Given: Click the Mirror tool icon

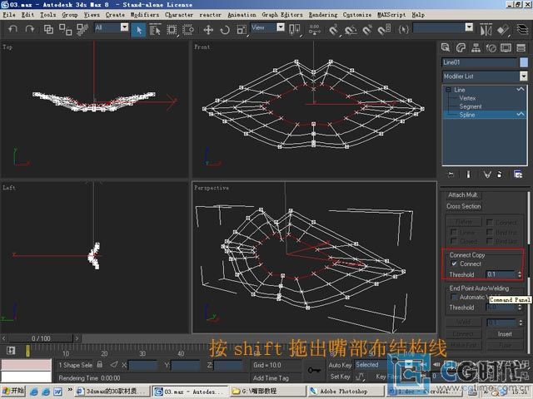Looking at the screenshot, I should click(486, 30).
